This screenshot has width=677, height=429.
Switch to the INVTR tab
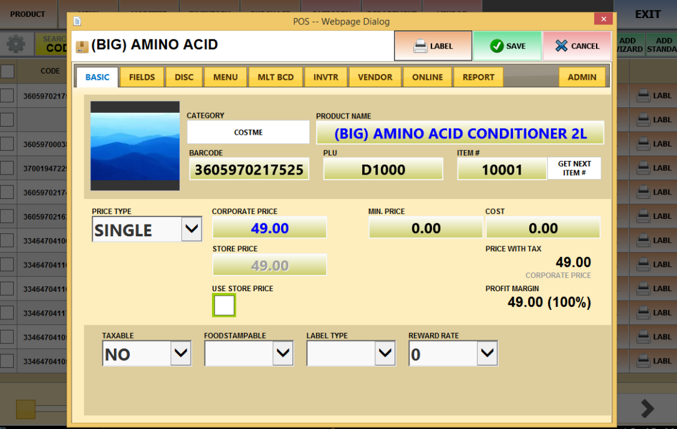(325, 77)
